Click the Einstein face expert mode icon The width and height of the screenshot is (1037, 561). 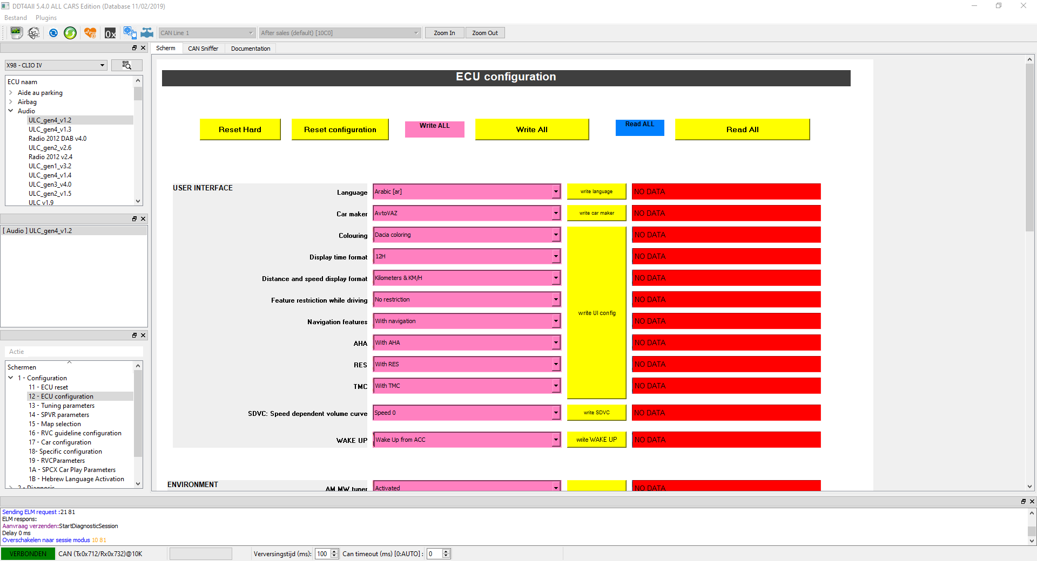coord(34,33)
